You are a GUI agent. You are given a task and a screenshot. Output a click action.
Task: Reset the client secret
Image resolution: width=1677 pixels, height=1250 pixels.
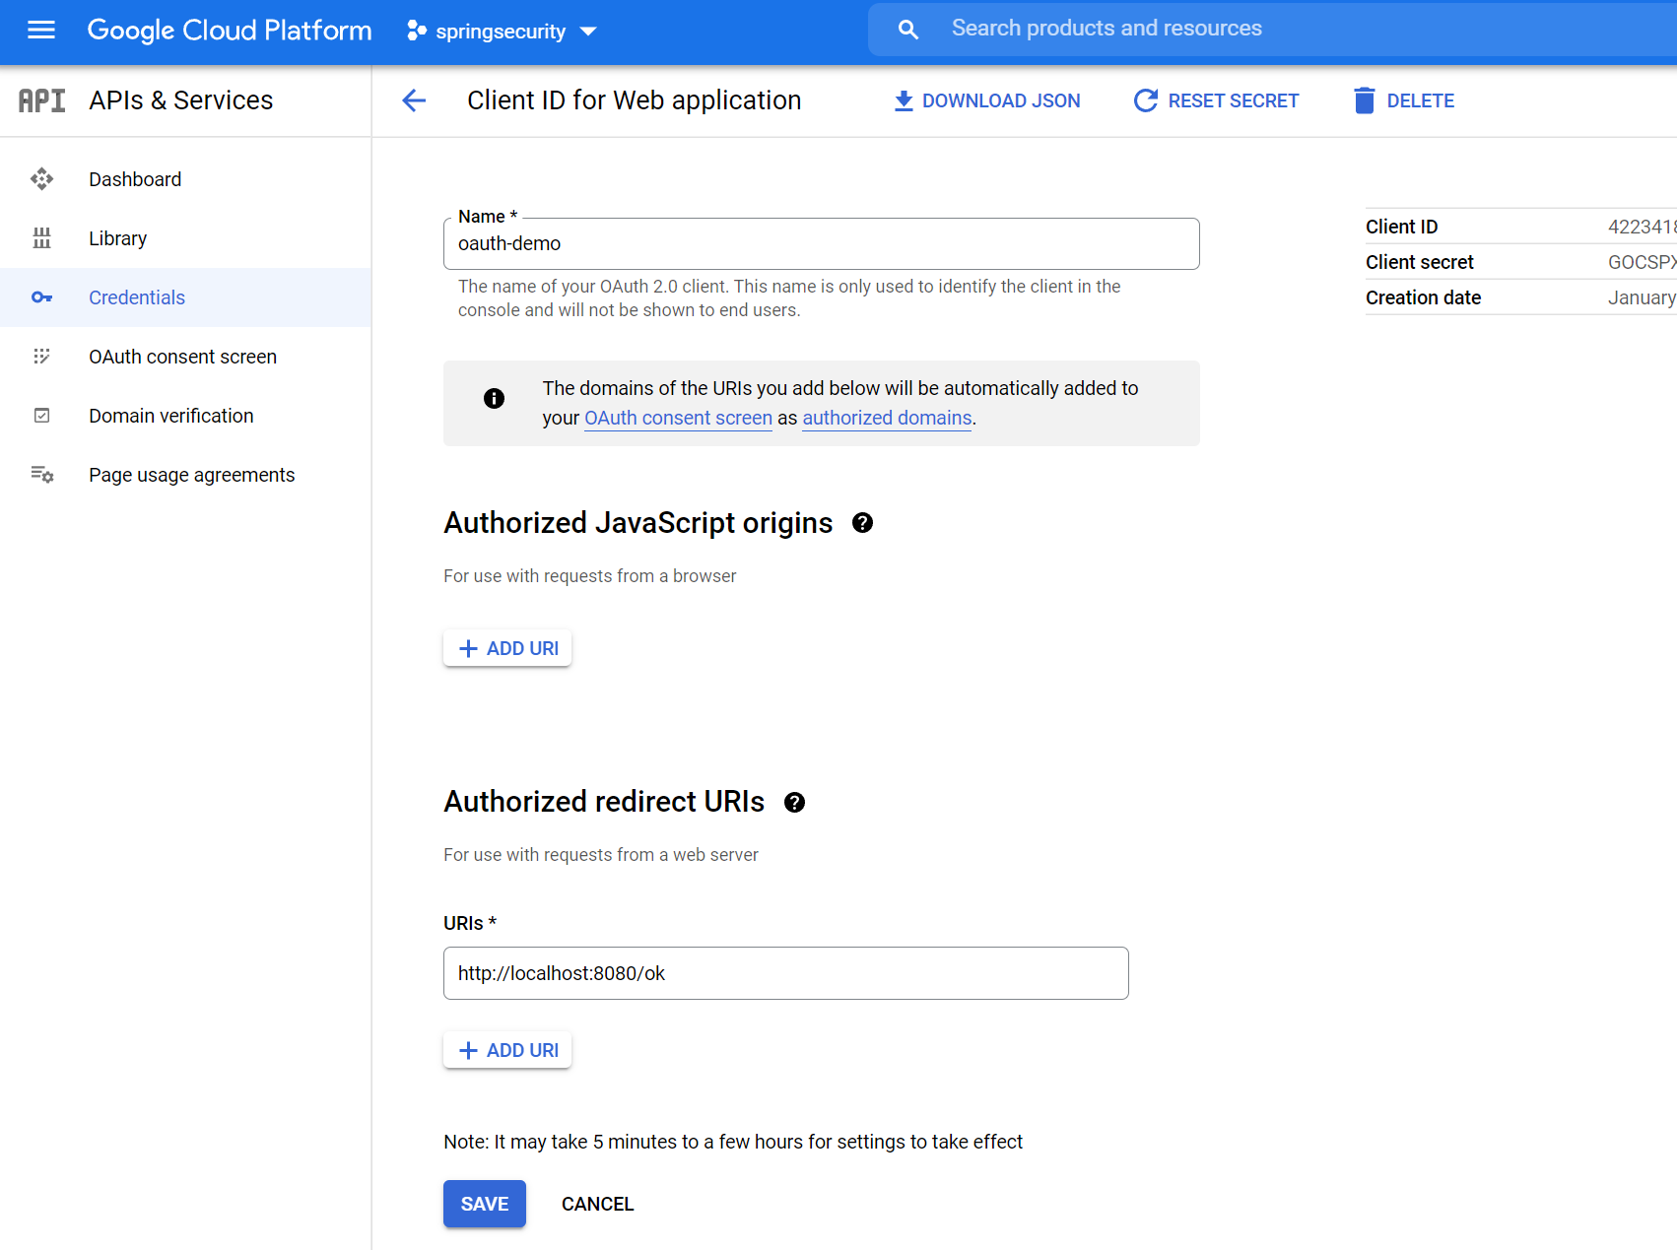pos(1216,100)
